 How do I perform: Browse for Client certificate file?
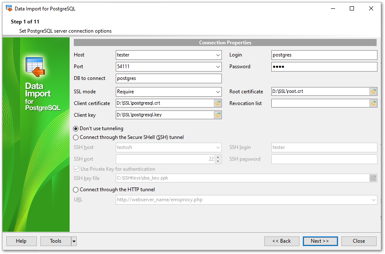(217, 103)
